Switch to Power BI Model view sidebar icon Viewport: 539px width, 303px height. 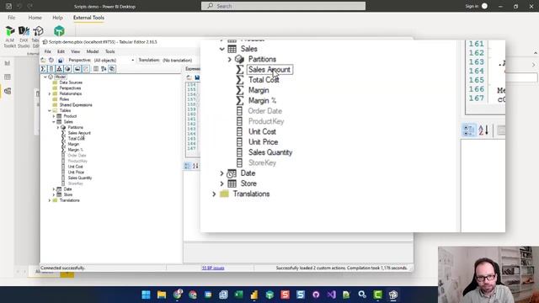(8, 91)
